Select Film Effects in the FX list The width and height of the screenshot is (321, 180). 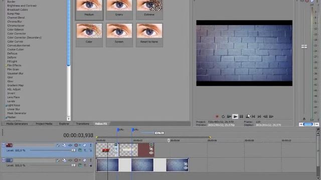(x=14, y=65)
